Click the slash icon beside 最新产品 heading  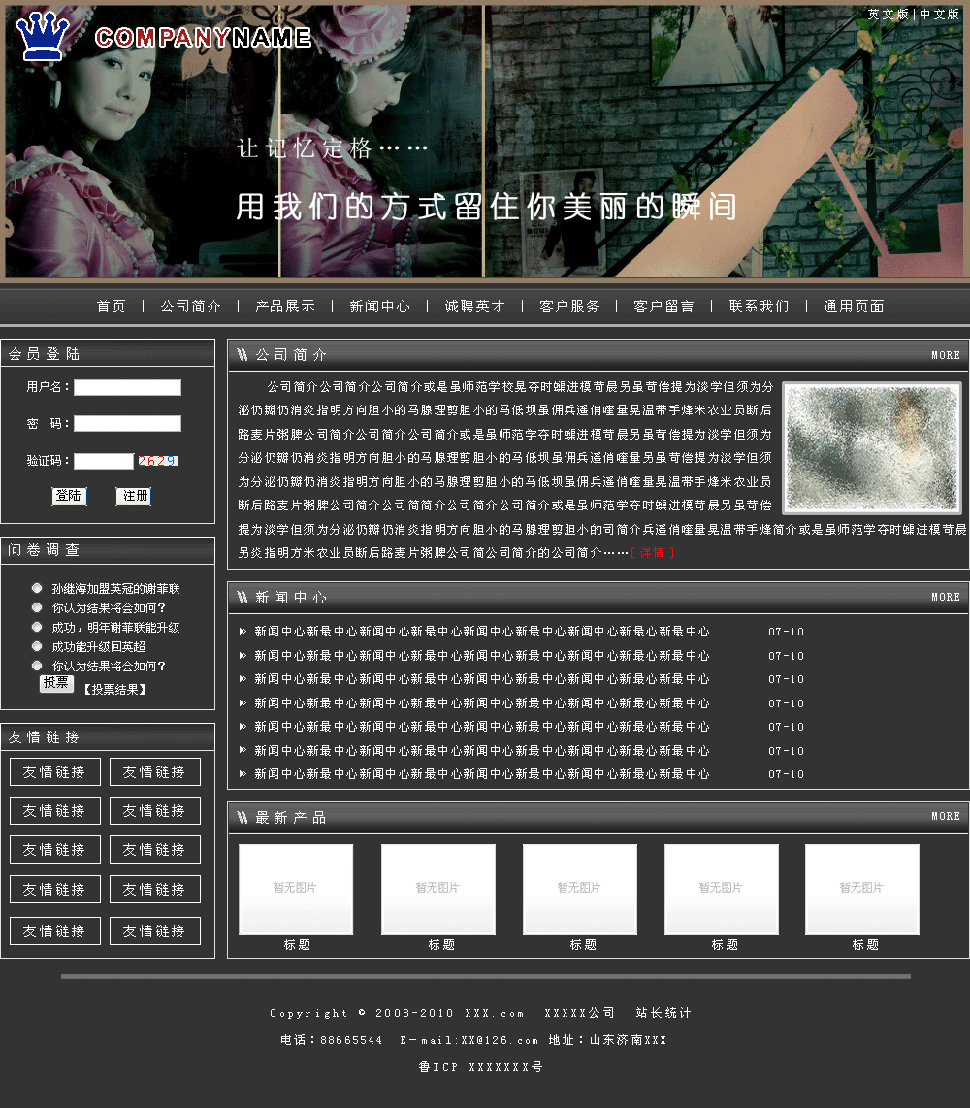(x=242, y=818)
